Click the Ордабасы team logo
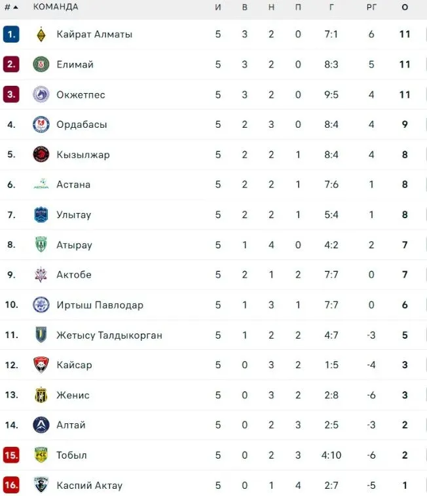Screen dimensions: 427x496 tap(41, 124)
